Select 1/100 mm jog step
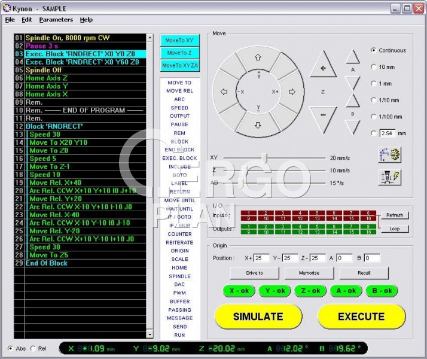The width and height of the screenshot is (427, 359). pos(374,117)
